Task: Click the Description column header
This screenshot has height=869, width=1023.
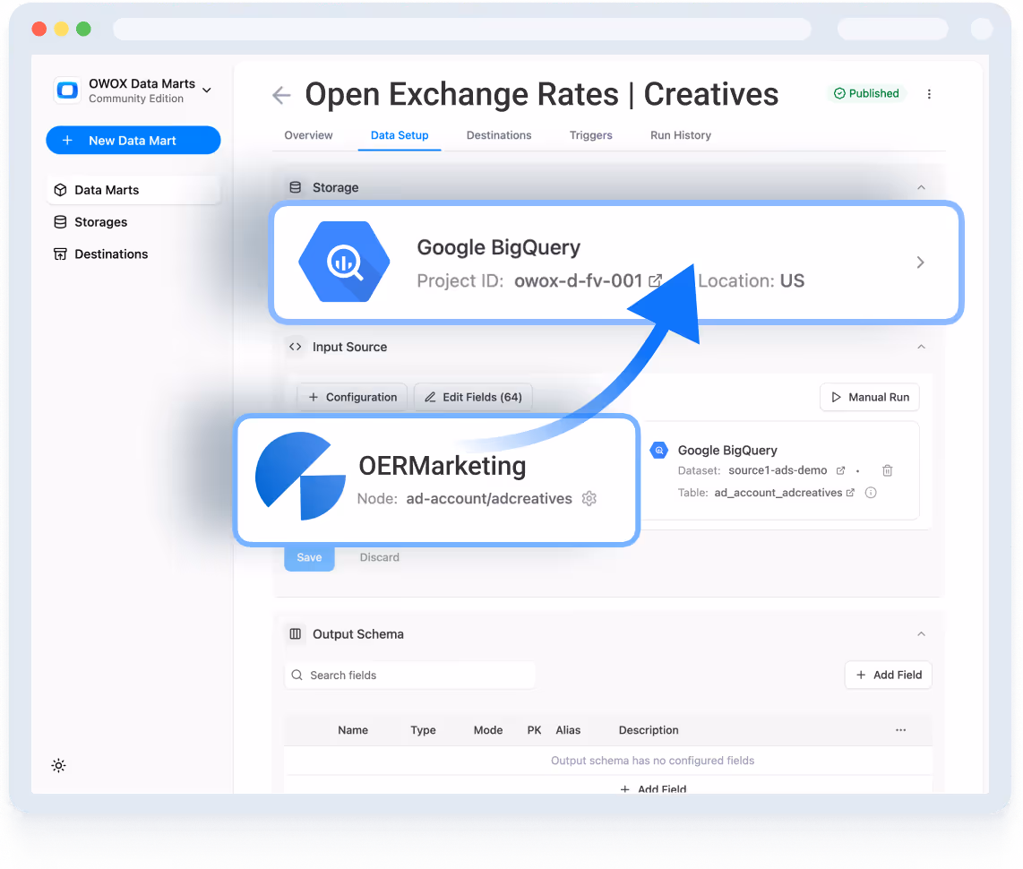Action: click(x=649, y=730)
